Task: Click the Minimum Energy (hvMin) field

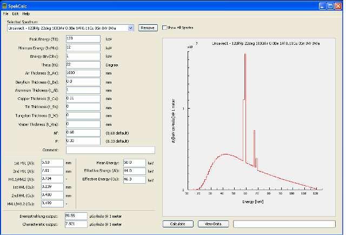Action: coord(83,48)
